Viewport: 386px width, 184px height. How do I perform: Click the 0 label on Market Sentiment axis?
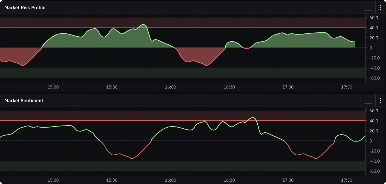[x=371, y=141]
